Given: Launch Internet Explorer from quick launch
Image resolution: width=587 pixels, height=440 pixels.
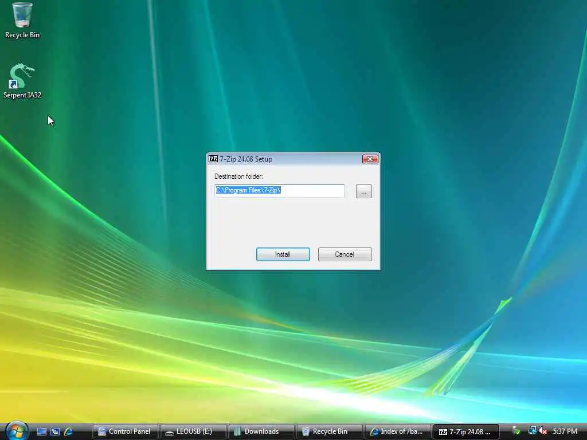Looking at the screenshot, I should (68, 432).
